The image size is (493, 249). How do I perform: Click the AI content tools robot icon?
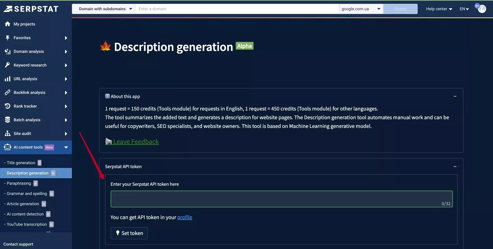8,147
